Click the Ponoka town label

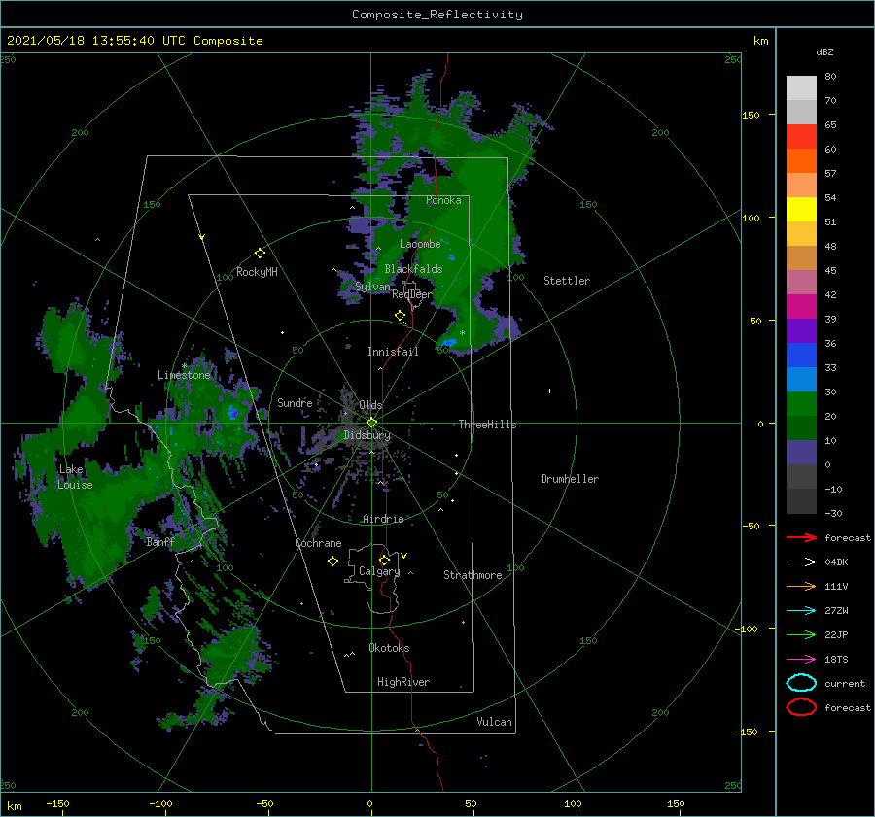tap(443, 200)
